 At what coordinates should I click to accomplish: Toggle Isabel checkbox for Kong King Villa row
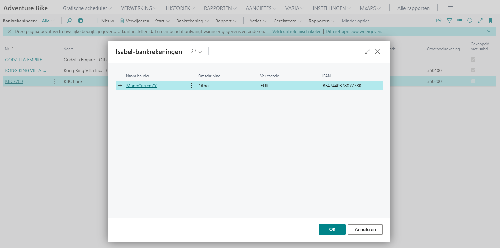[473, 70]
